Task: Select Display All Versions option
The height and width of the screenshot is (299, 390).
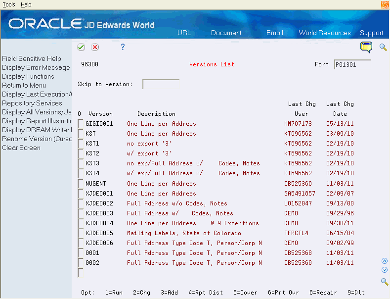Action: [x=37, y=112]
